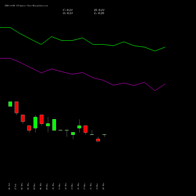
Task: Click the green candle for 16 Mar
Action: (79, 127)
